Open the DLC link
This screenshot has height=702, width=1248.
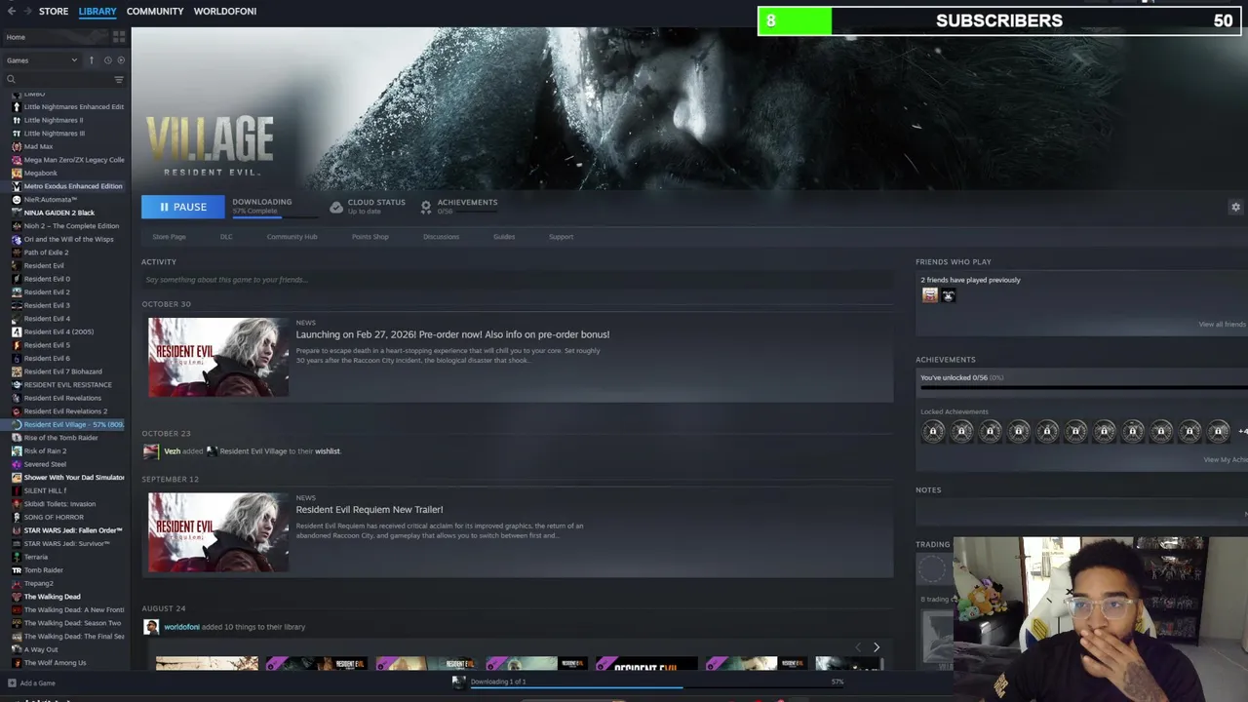pyautogui.click(x=226, y=237)
